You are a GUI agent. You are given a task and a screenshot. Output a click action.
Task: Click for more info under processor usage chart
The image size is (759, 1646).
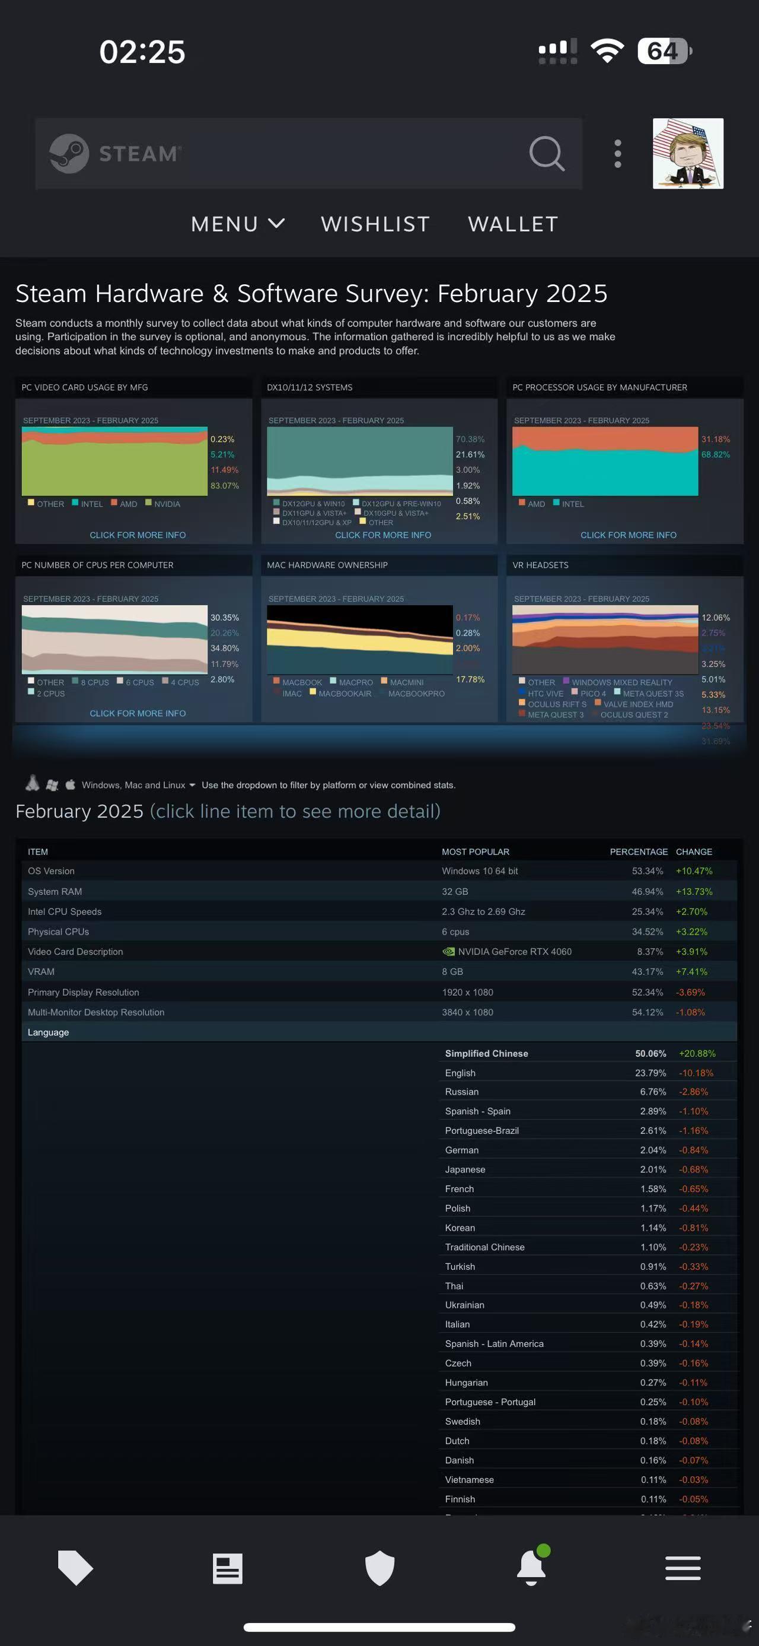pos(628,535)
